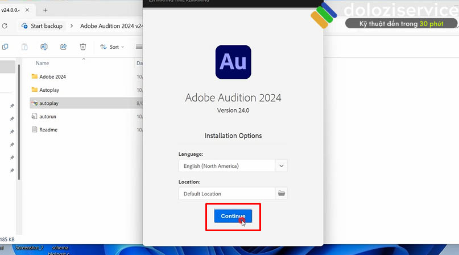
Task: Select the capitalized Autoplay folder
Action: point(50,90)
